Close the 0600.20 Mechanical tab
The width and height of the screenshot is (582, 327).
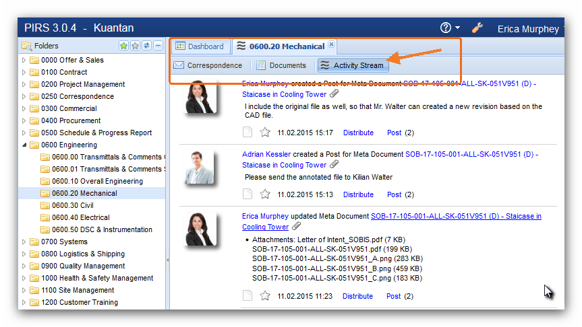click(331, 45)
